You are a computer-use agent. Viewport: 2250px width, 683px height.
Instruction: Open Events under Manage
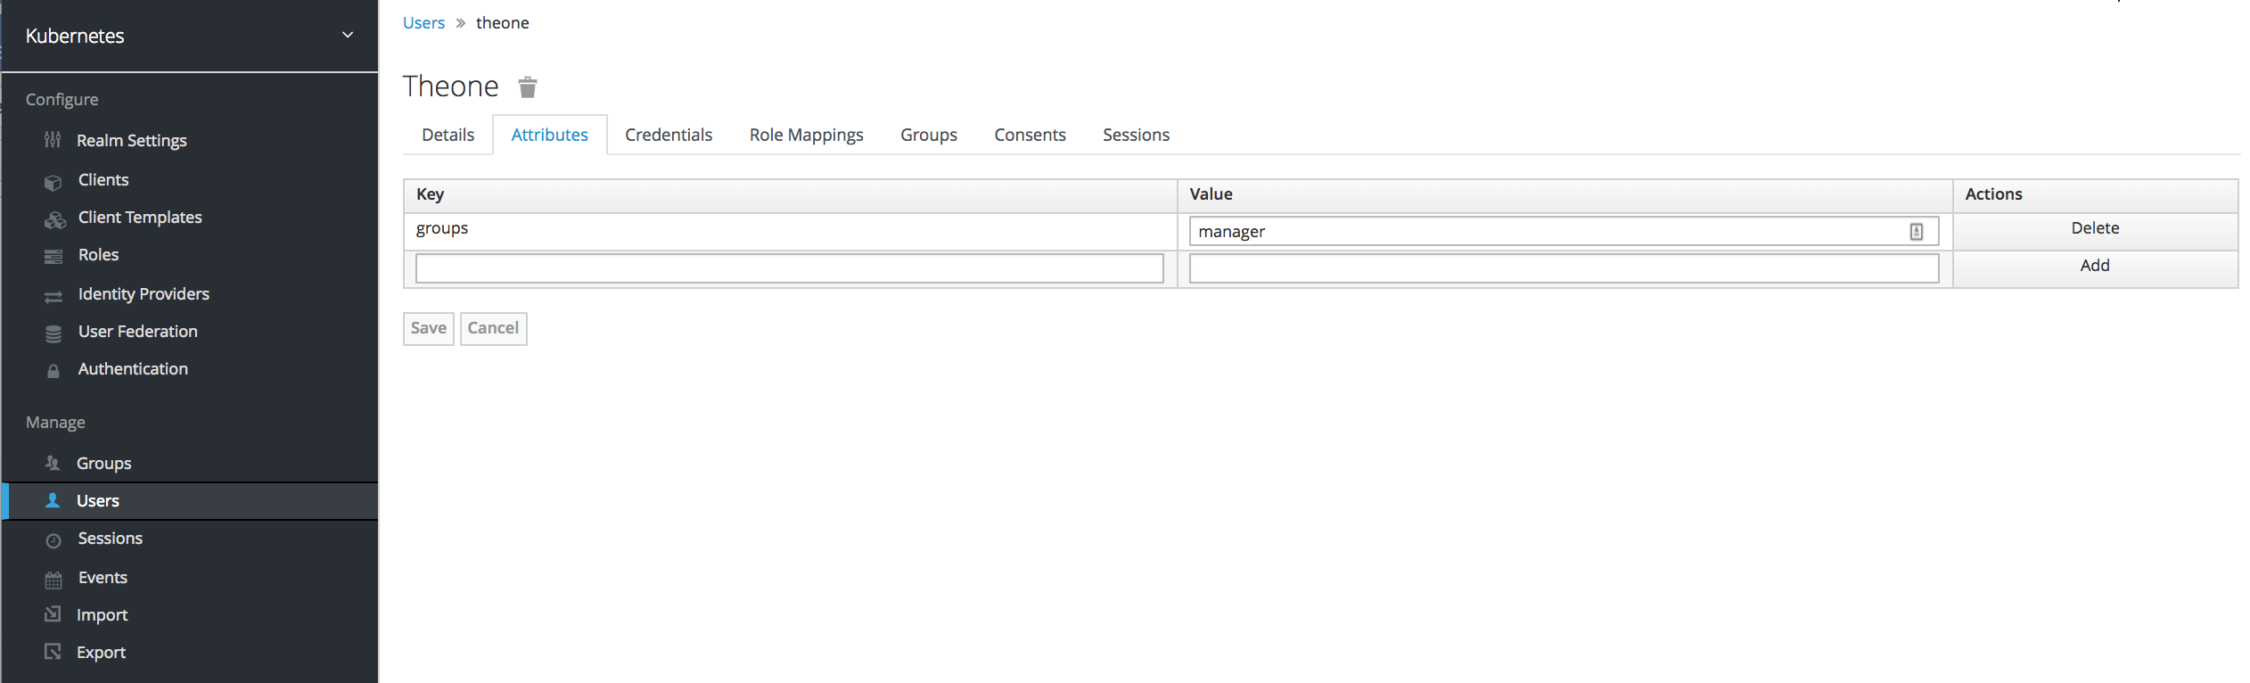pos(103,578)
